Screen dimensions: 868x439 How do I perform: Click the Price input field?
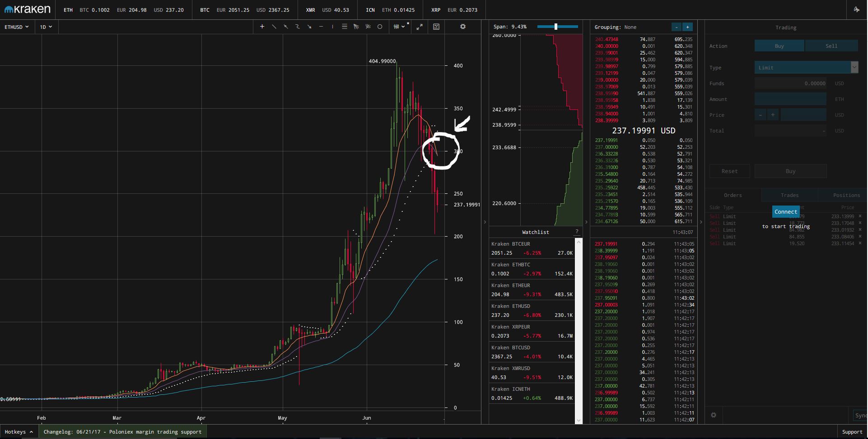click(803, 115)
